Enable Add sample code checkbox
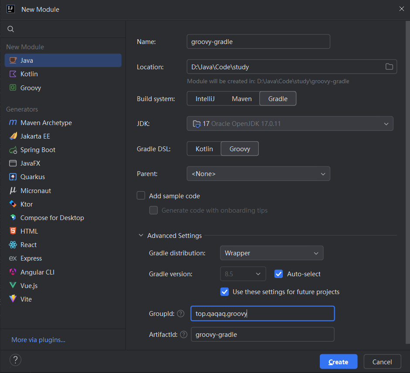Viewport: 410px width, 373px height. pyautogui.click(x=141, y=196)
